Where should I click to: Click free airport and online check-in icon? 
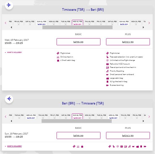(x=107, y=67)
